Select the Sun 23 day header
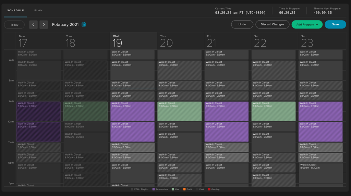The image size is (351, 196). 322,41
